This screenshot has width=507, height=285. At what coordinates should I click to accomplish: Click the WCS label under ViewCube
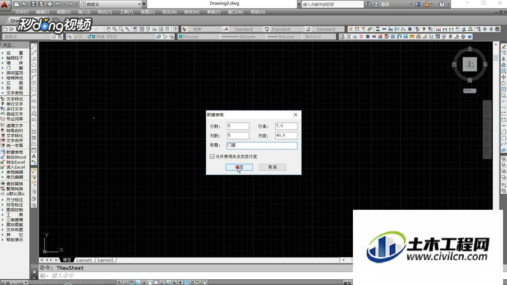(470, 91)
